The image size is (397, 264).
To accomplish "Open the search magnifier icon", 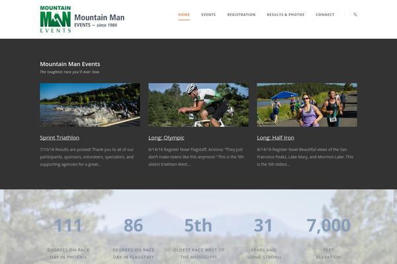I will 355,15.
